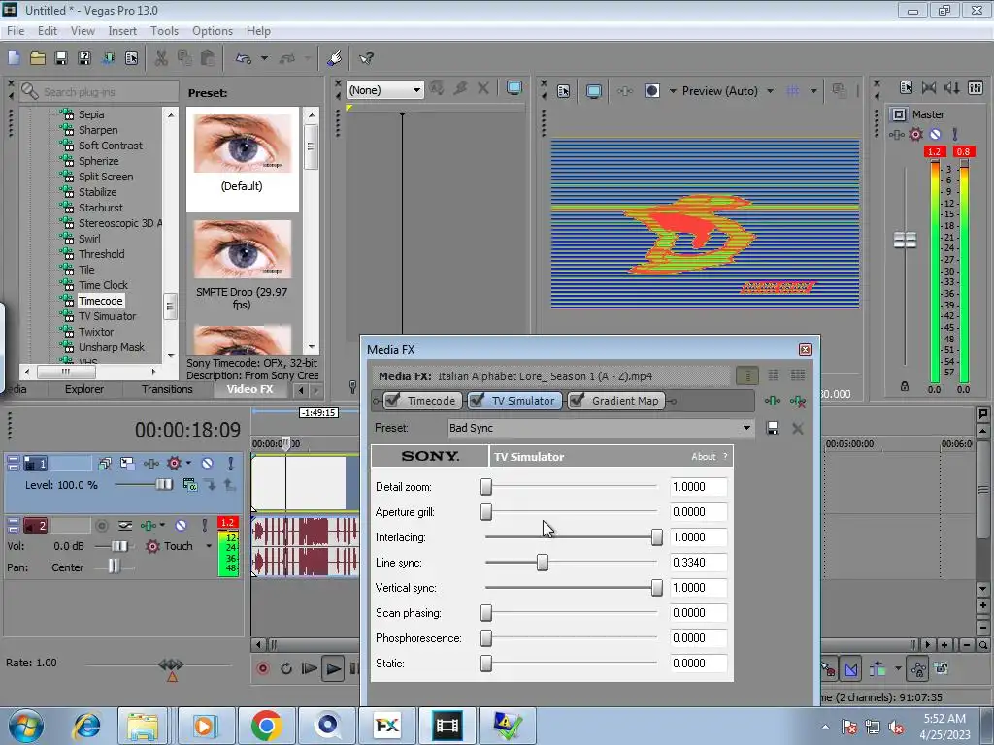Switch to the Explorer tab

pyautogui.click(x=84, y=389)
